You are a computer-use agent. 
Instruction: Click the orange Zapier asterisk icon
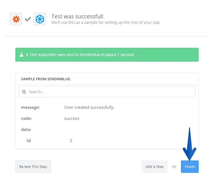[x=16, y=19]
